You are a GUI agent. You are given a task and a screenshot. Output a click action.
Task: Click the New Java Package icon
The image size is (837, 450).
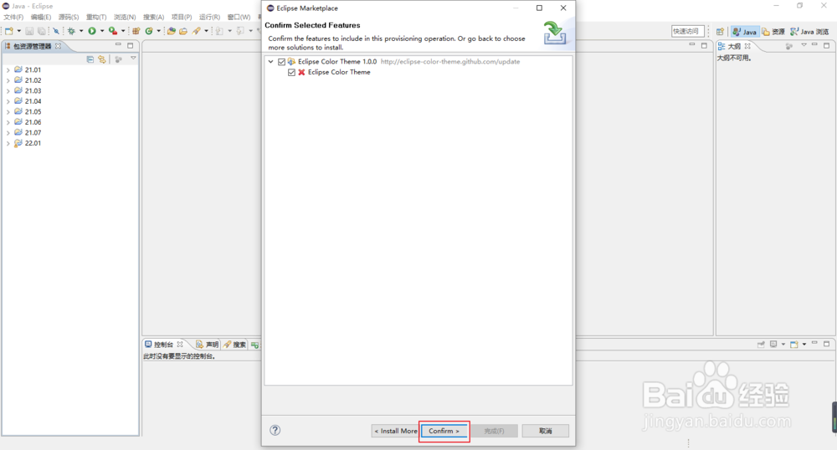tap(136, 31)
